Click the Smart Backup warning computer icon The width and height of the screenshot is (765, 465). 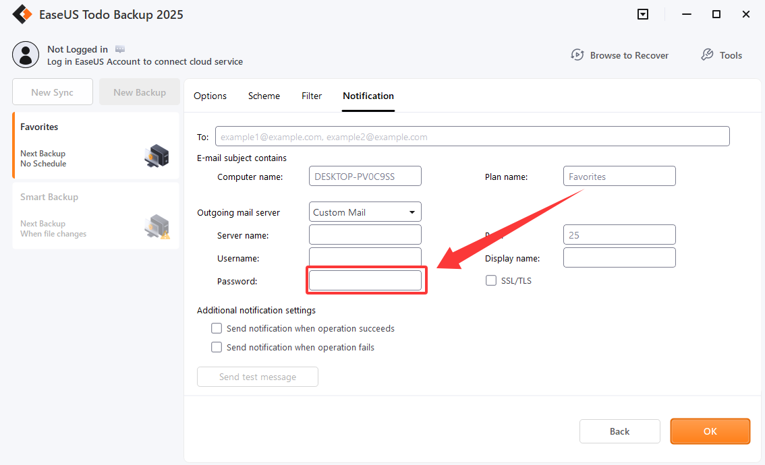(x=157, y=226)
